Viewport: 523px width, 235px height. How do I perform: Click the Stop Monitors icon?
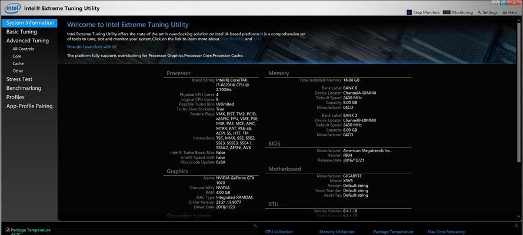pyautogui.click(x=409, y=12)
